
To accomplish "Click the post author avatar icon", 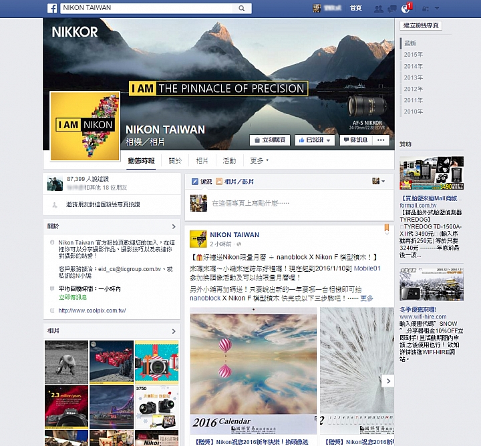I will tap(198, 239).
